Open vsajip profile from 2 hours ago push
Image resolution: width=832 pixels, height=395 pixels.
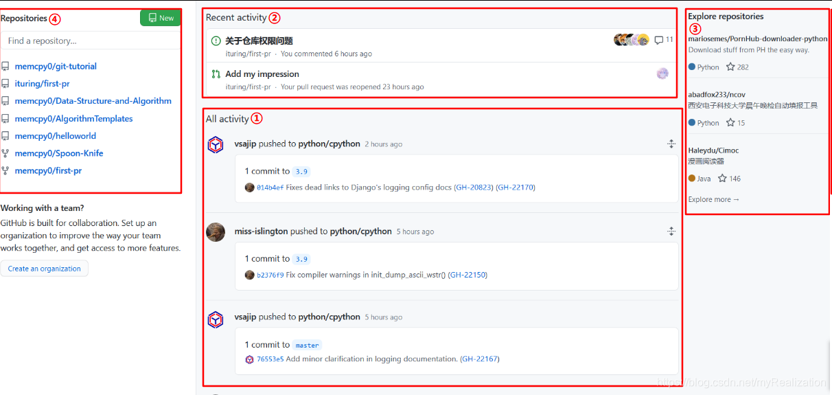coord(245,144)
